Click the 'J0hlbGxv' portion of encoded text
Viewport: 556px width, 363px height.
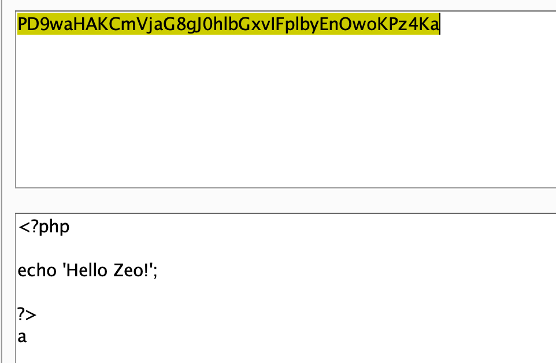pos(231,24)
